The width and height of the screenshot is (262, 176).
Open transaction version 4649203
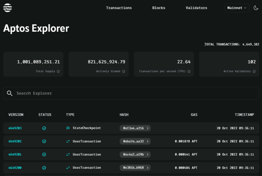tap(15, 128)
